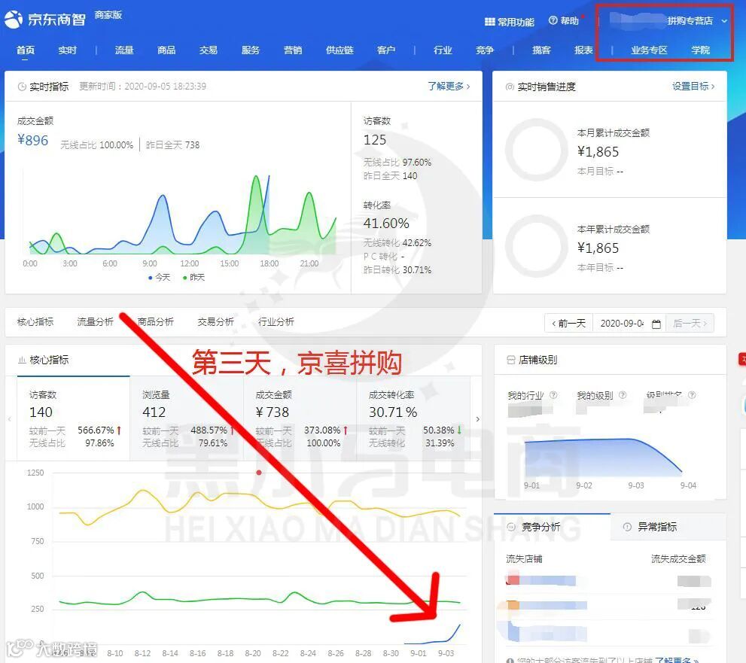Open the 服务 menu
Image resolution: width=746 pixels, height=663 pixels.
click(250, 50)
